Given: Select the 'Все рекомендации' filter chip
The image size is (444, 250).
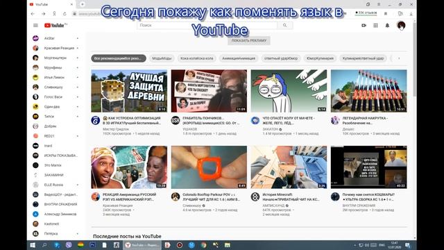Looking at the screenshot, I should [x=119, y=58].
